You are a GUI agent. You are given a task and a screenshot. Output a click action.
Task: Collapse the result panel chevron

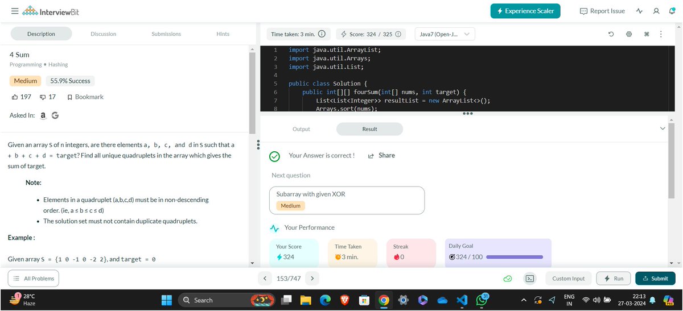coord(662,129)
